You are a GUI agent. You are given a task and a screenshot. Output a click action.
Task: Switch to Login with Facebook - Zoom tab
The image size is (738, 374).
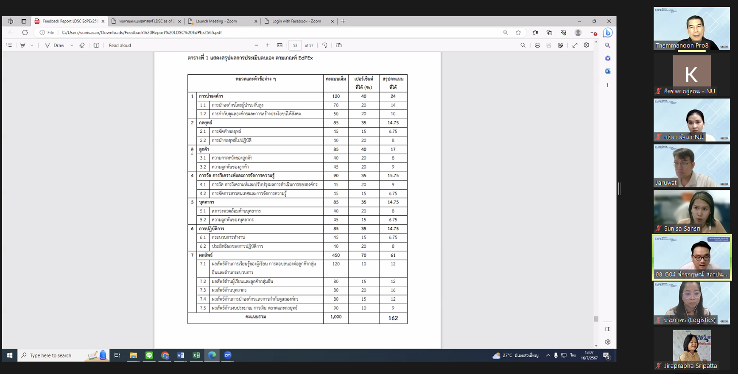click(x=299, y=21)
